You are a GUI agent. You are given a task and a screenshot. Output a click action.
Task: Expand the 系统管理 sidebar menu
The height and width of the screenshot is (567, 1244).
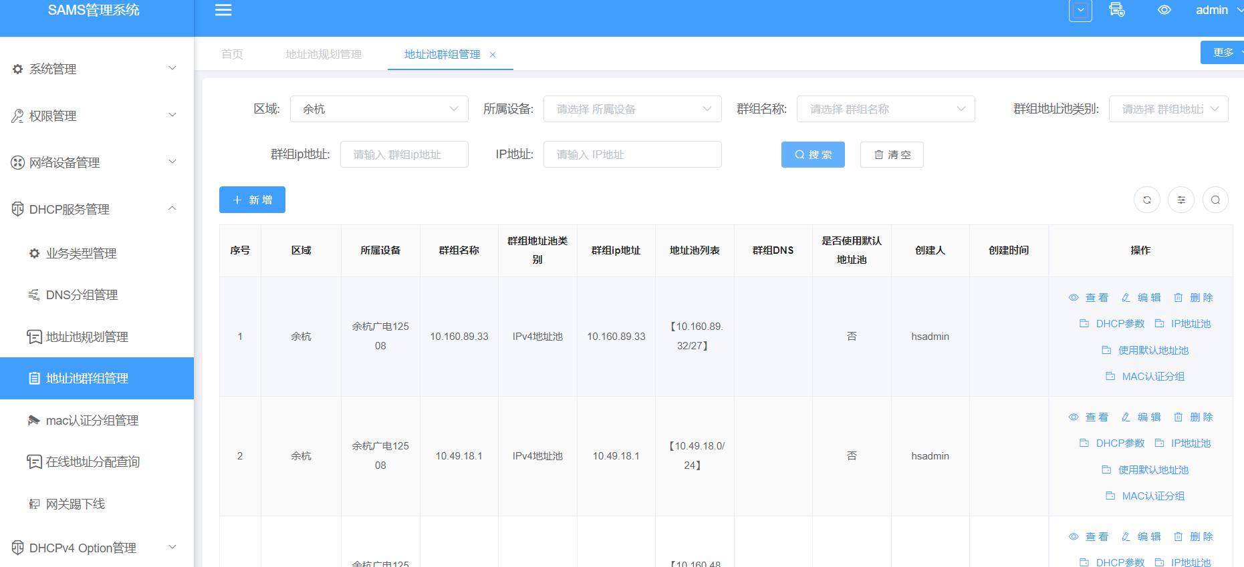(97, 69)
